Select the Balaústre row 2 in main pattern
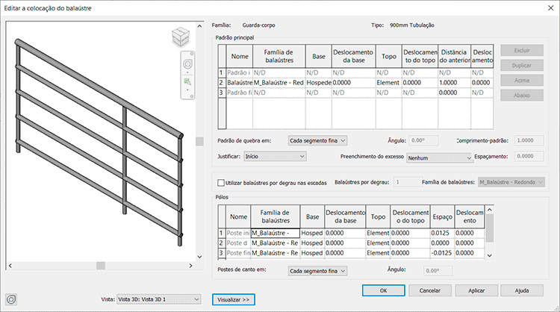560x312 pixels. [x=355, y=82]
